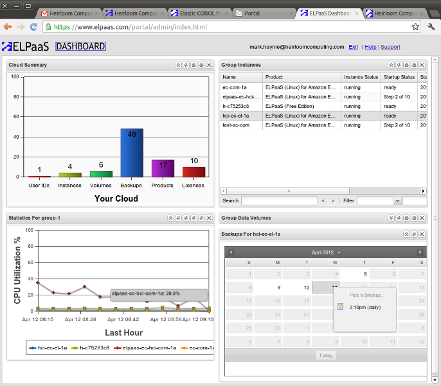Click previous search result arrow '<'
This screenshot has height=386, width=441.
point(323,200)
